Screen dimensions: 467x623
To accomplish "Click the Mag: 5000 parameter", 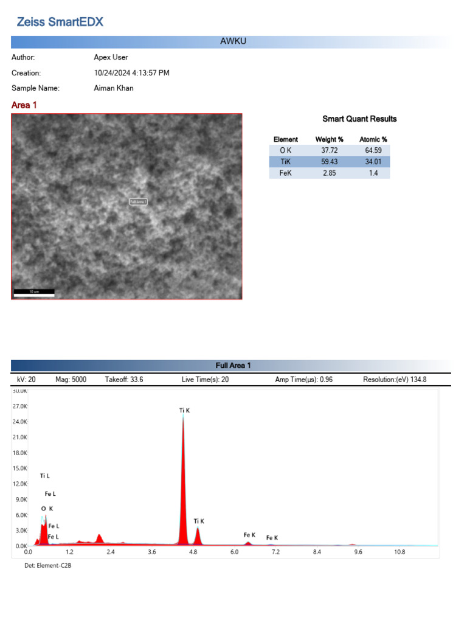I will coord(71,380).
